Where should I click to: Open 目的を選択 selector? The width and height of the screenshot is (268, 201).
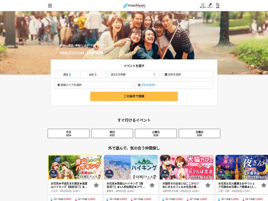click(188, 74)
